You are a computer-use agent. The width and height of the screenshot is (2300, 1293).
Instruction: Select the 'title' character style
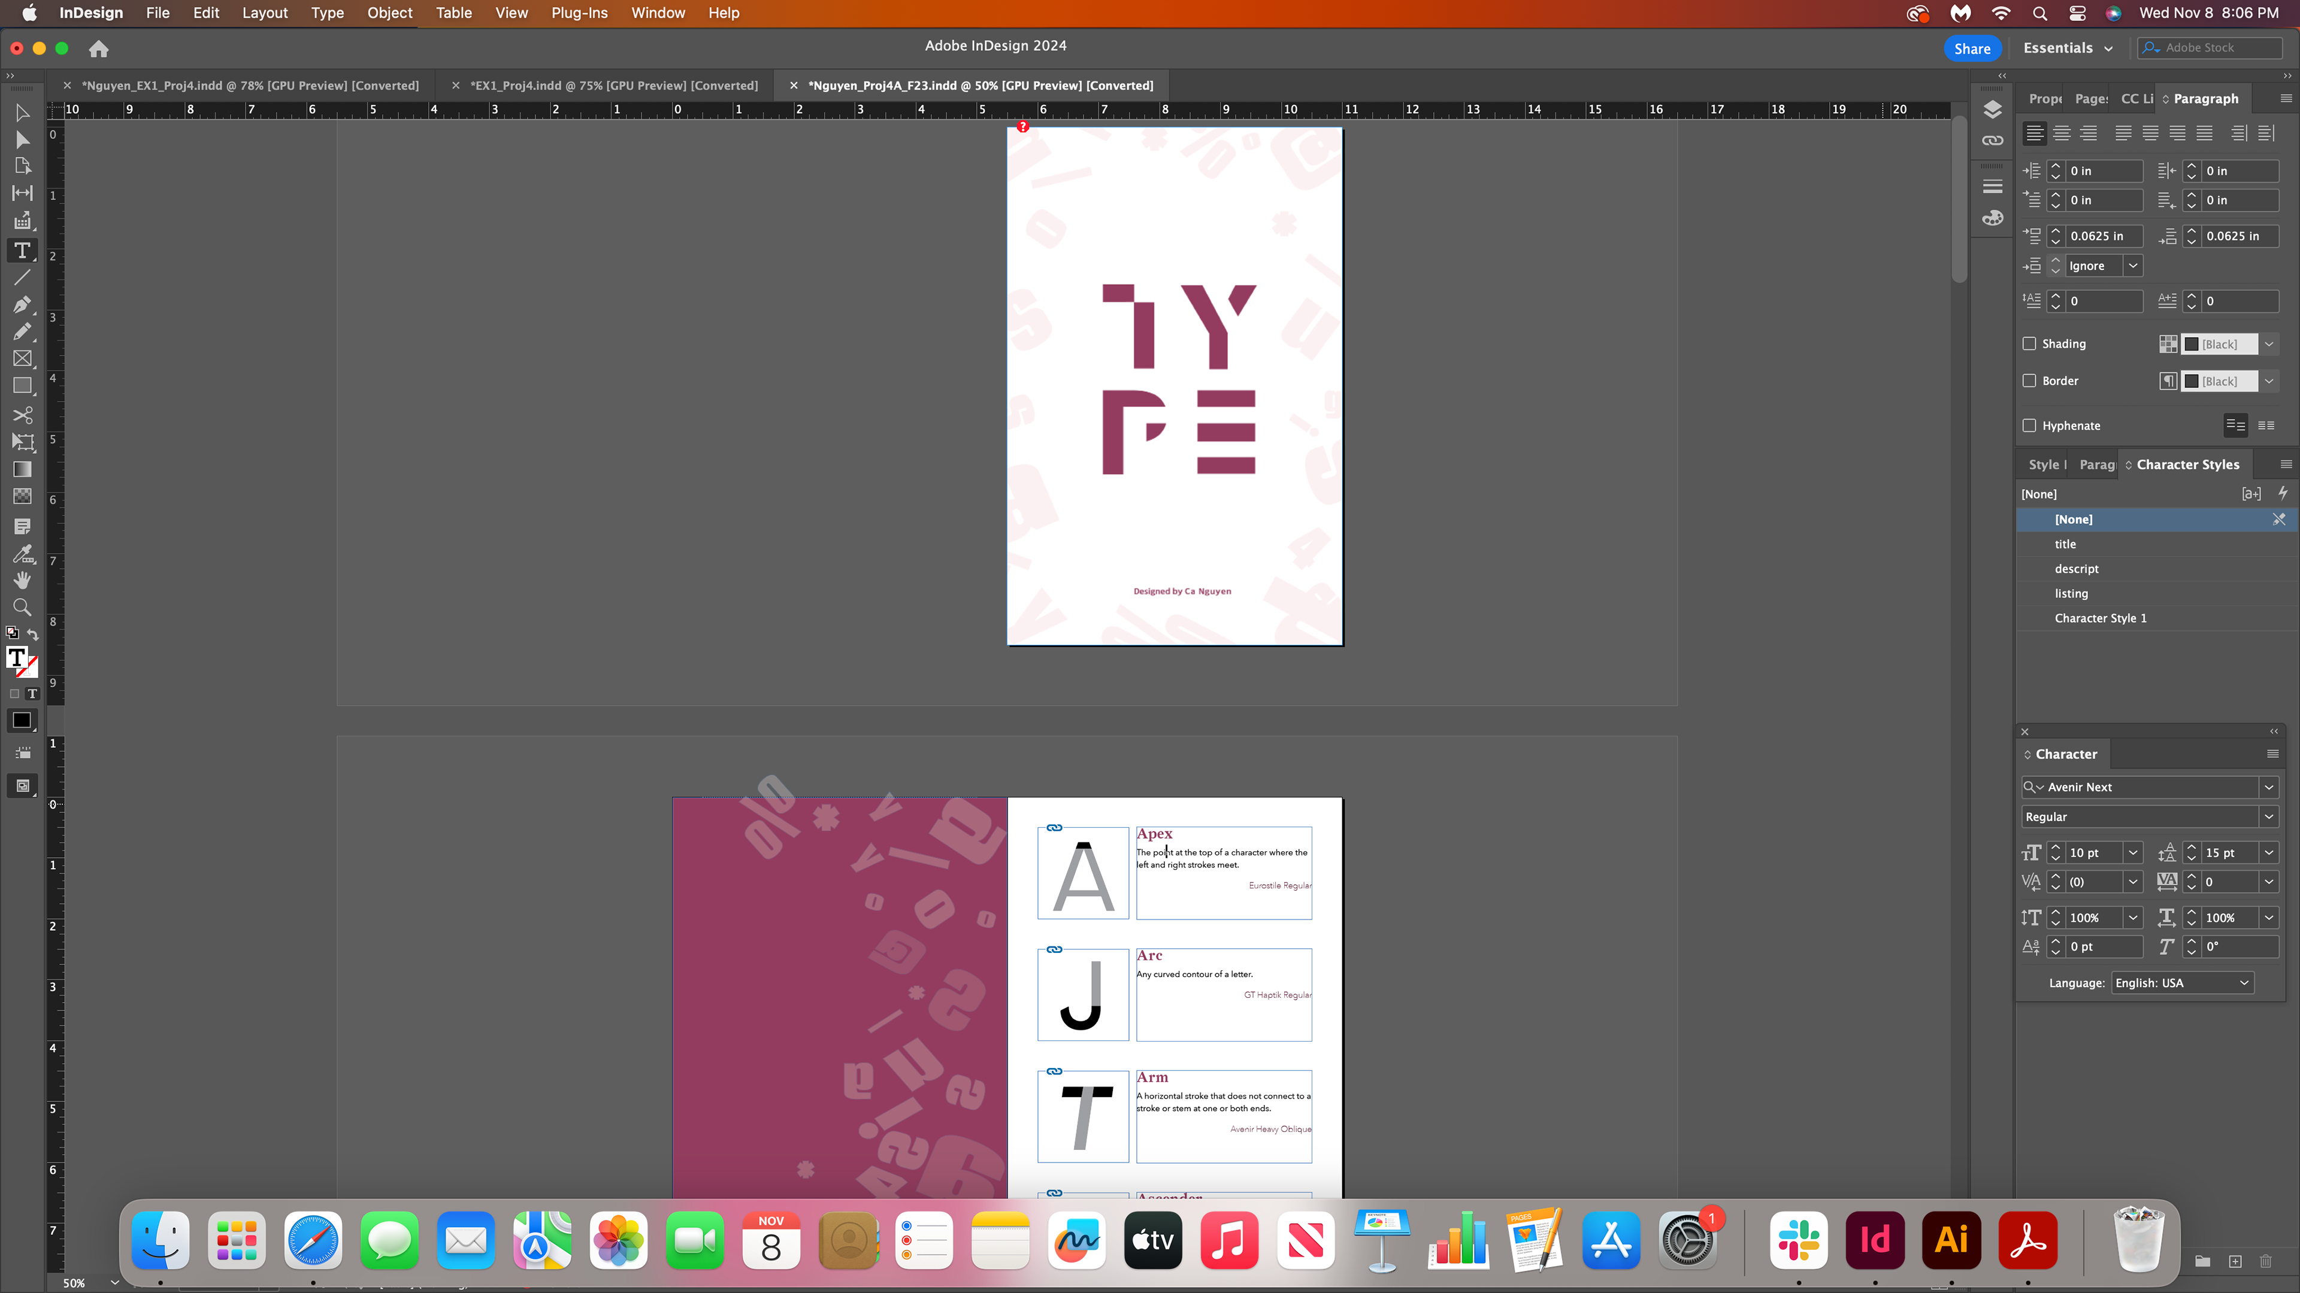(2156, 544)
